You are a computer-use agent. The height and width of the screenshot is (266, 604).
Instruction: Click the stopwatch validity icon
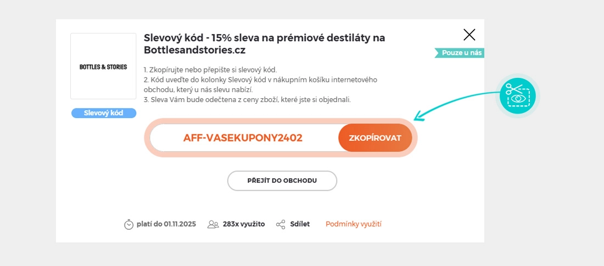coord(129,224)
